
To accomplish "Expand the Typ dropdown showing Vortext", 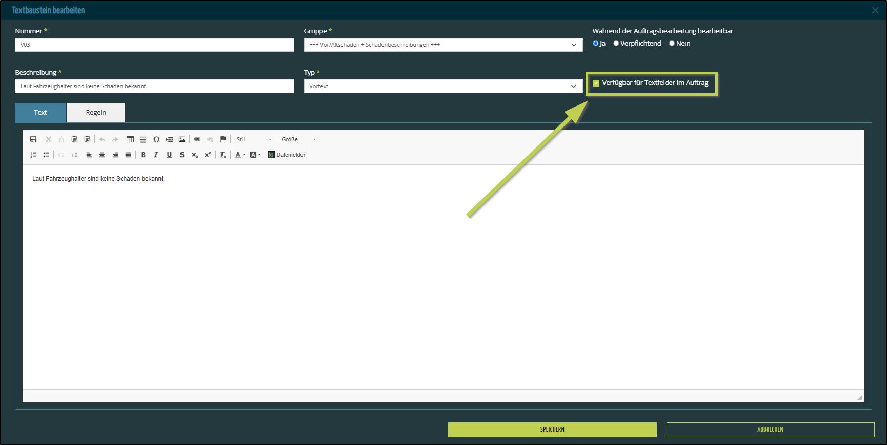I will (443, 86).
